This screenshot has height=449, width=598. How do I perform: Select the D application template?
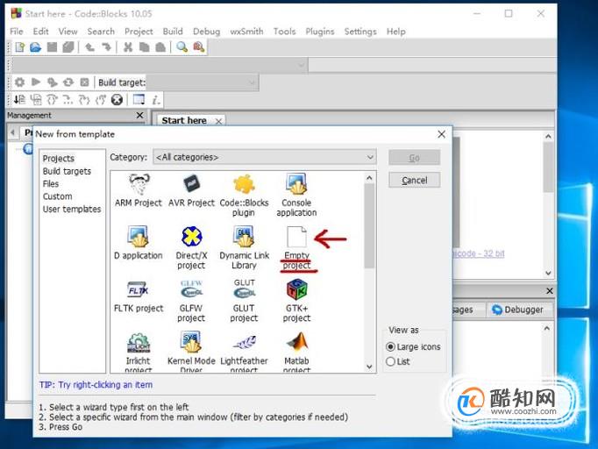(x=139, y=243)
